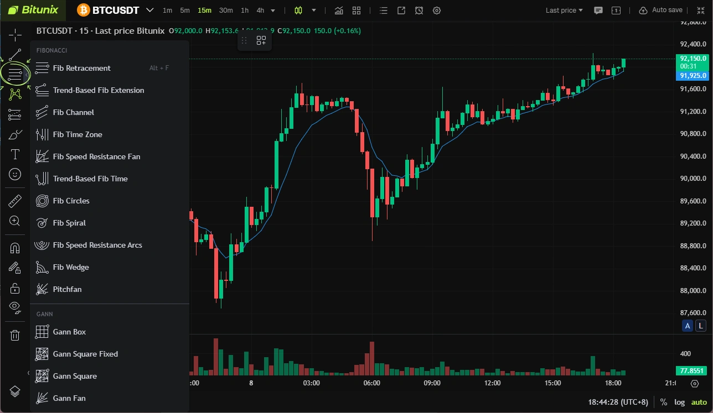
Task: Select the ruler measure tool
Action: (15, 201)
